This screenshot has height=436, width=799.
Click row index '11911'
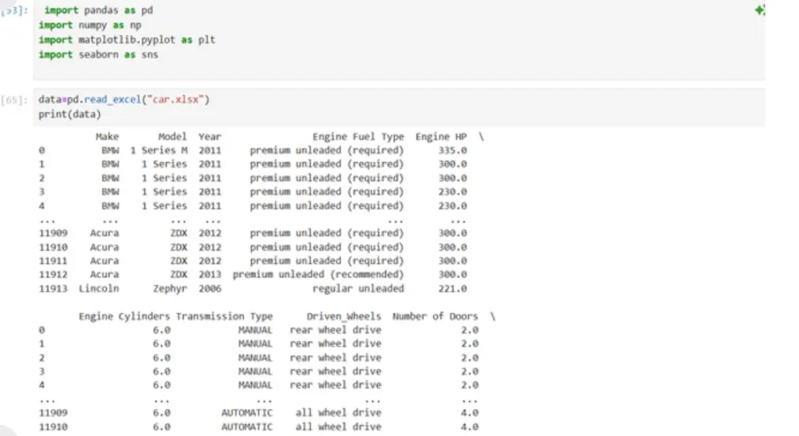click(53, 261)
